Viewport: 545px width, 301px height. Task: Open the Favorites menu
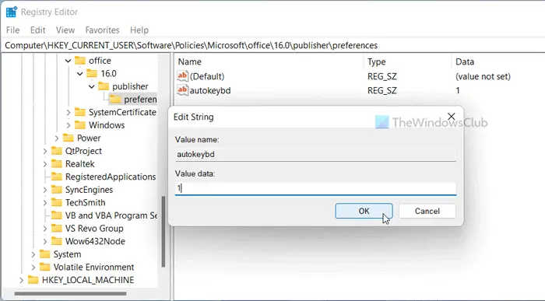coord(102,30)
